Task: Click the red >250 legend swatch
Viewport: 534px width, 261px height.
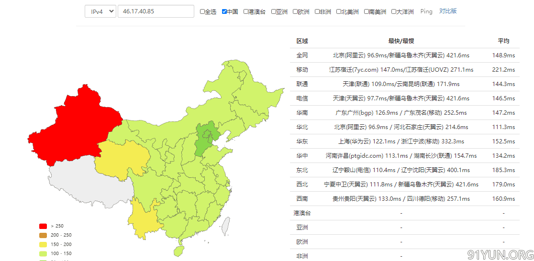Action: pyautogui.click(x=43, y=226)
